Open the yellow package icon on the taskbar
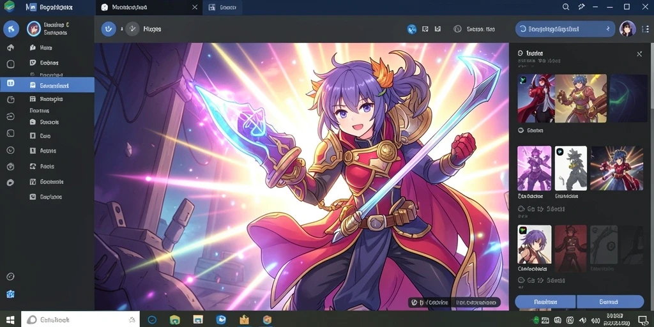Viewport: 654px width, 327px height. point(245,320)
